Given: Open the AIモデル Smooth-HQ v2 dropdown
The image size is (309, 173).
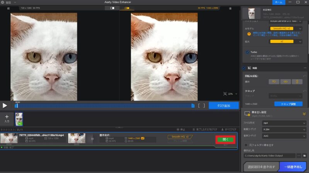Looking at the screenshot, I should tap(286, 29).
